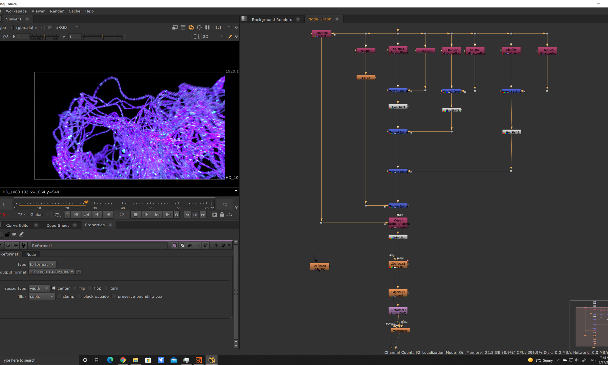The height and width of the screenshot is (365, 608).
Task: Open Reformat1 node help question mark
Action: click(216, 245)
